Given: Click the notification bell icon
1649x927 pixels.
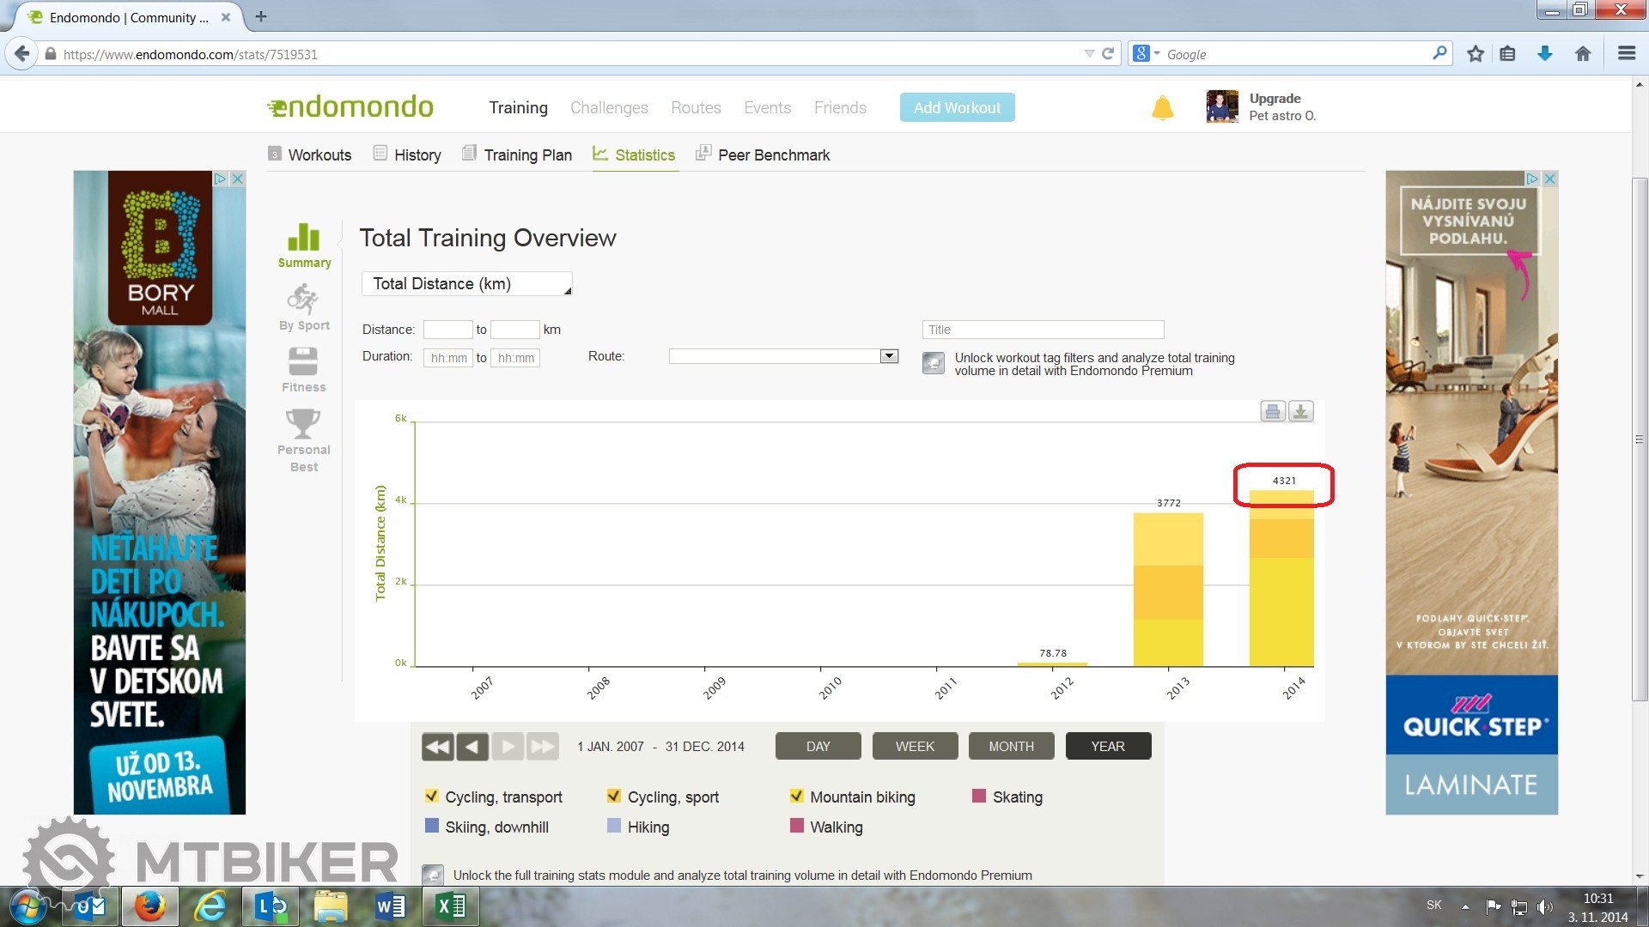Looking at the screenshot, I should pyautogui.click(x=1162, y=108).
